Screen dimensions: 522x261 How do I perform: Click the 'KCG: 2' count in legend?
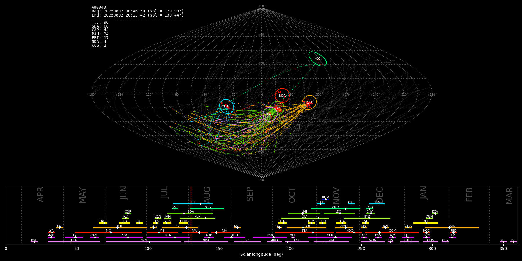[99, 46]
